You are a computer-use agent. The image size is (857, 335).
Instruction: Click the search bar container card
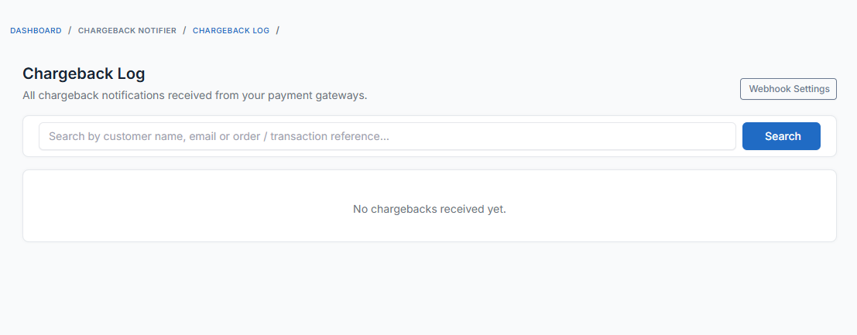pos(31,136)
